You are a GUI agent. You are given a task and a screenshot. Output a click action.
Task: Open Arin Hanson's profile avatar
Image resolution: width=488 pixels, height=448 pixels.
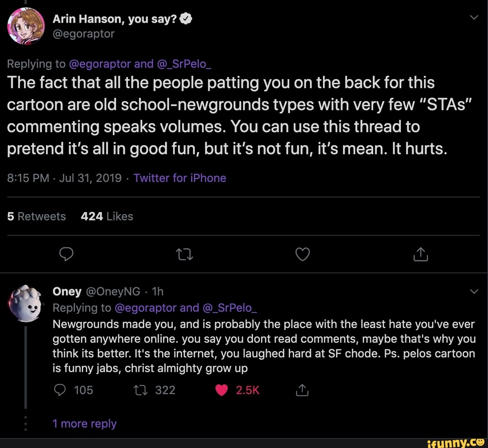pos(26,26)
